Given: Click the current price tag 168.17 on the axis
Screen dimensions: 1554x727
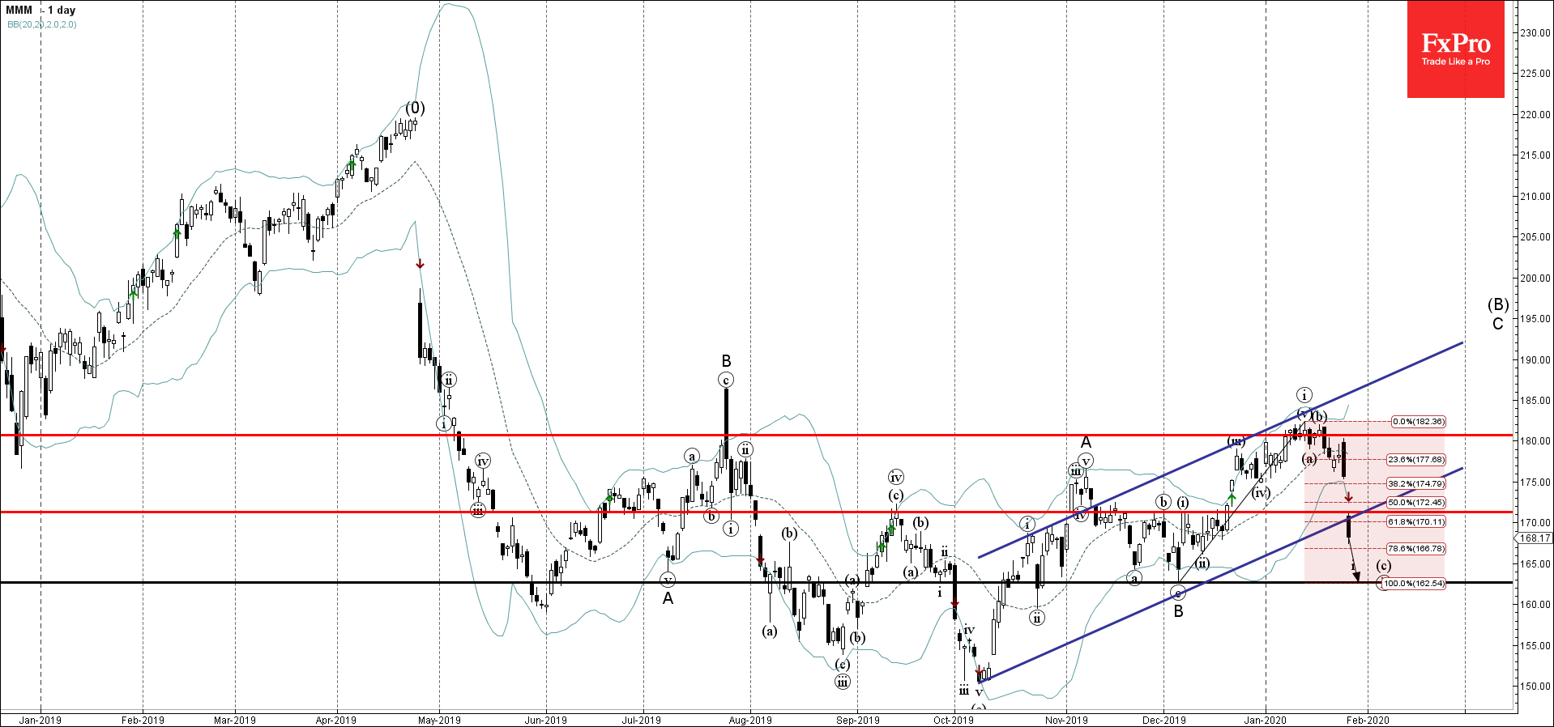Looking at the screenshot, I should coord(1535,538).
